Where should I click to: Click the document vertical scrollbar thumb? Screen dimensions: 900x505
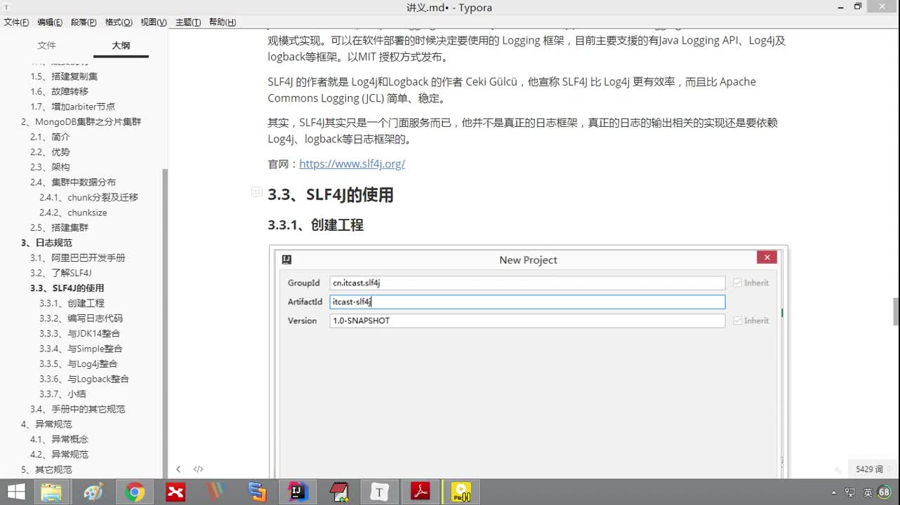point(896,311)
